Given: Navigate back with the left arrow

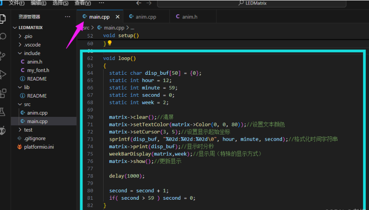Looking at the screenshot, I should point(139,3).
